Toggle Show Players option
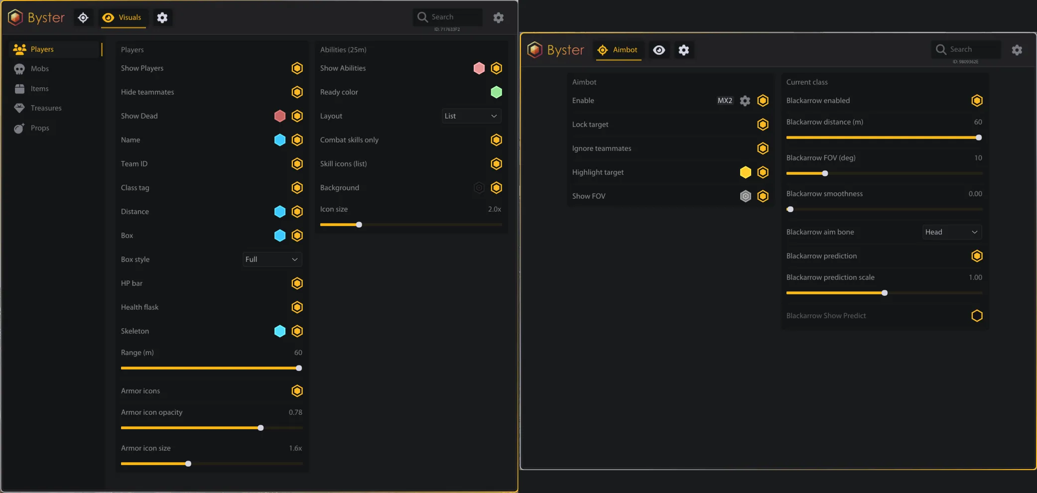 coord(297,68)
